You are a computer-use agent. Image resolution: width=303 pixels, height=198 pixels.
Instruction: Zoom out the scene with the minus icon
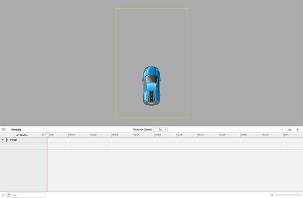(x=282, y=130)
